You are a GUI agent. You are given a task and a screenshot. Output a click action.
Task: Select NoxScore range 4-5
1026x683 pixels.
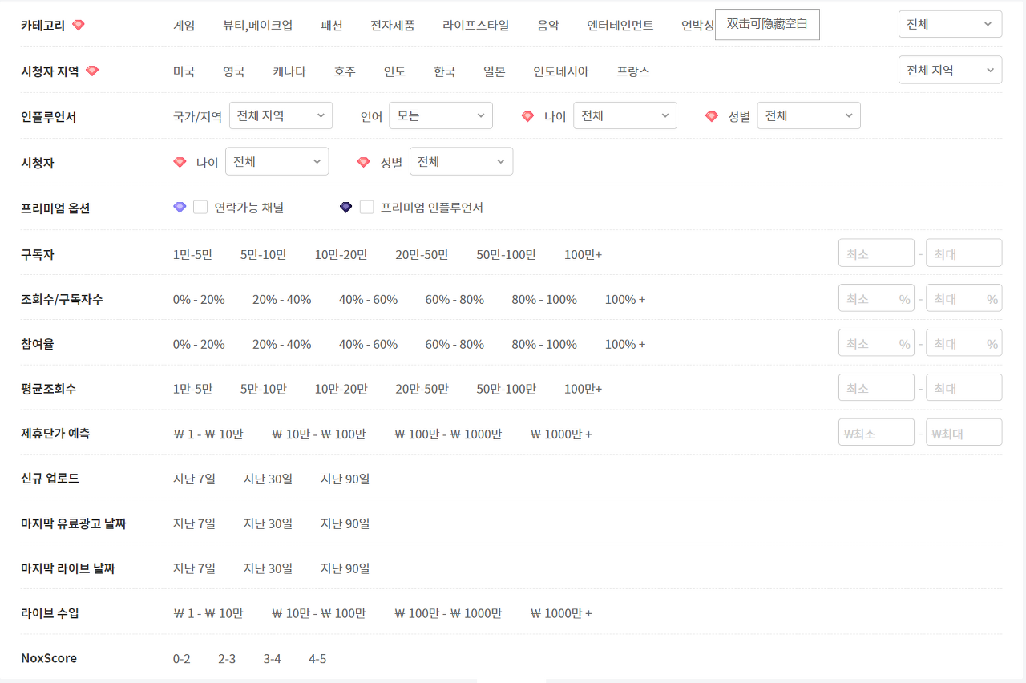click(x=317, y=659)
